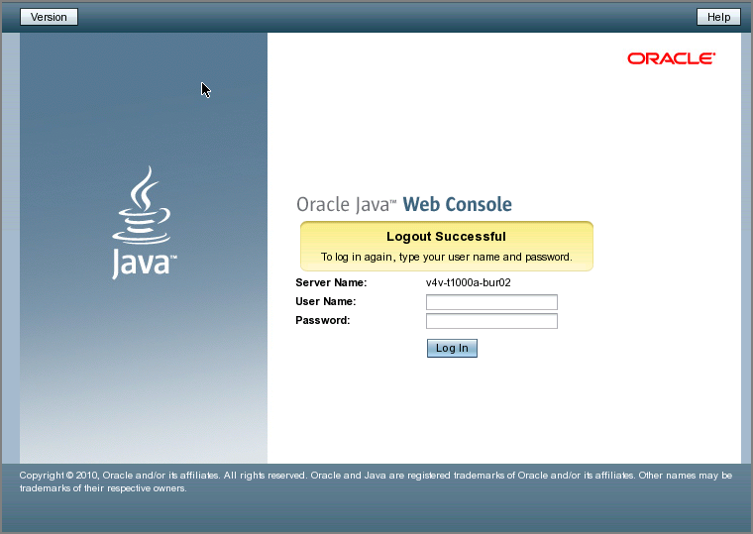This screenshot has width=753, height=534.
Task: Focus the User Name input field
Action: pyautogui.click(x=491, y=302)
